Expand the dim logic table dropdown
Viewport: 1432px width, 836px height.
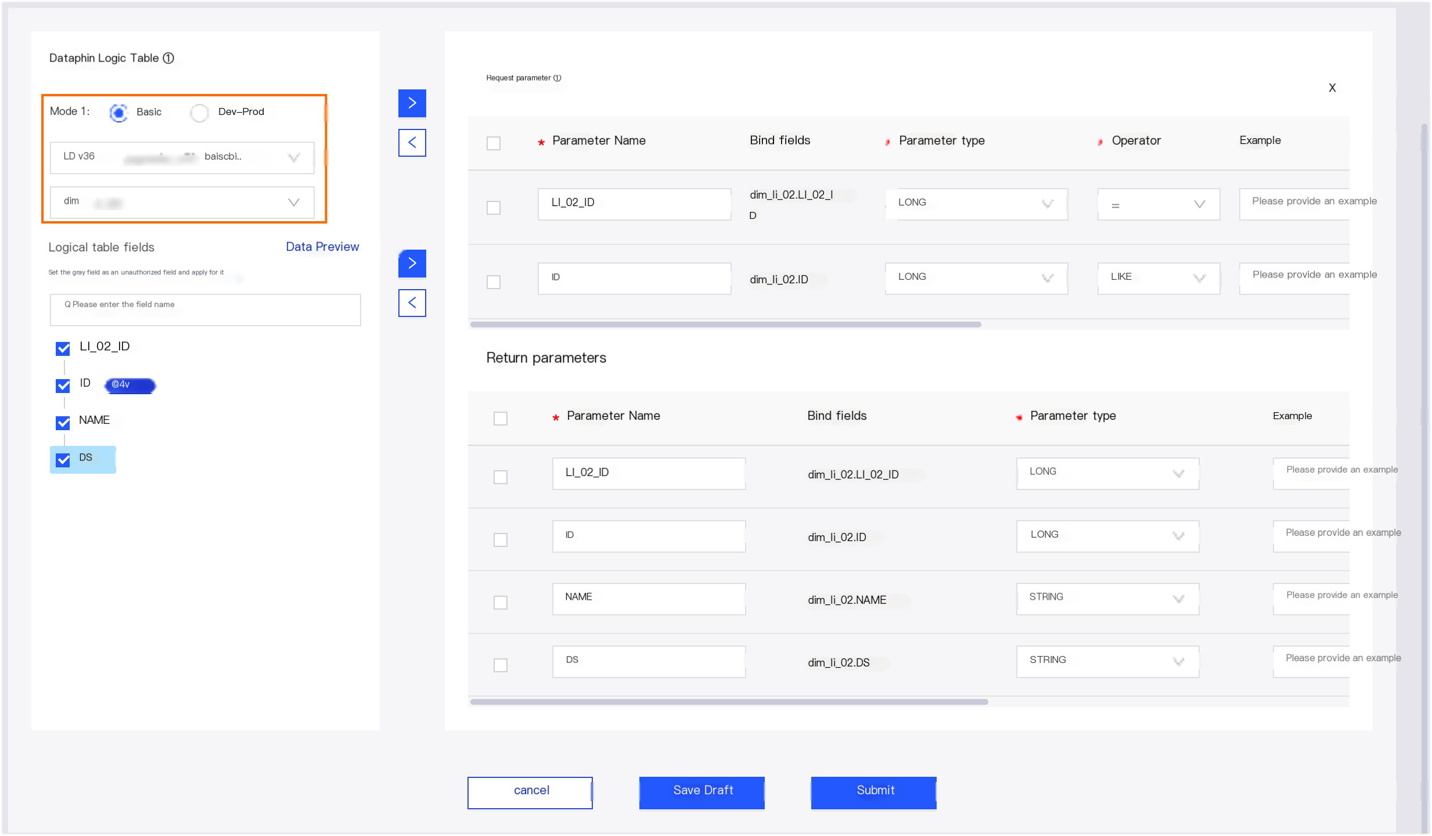point(182,202)
